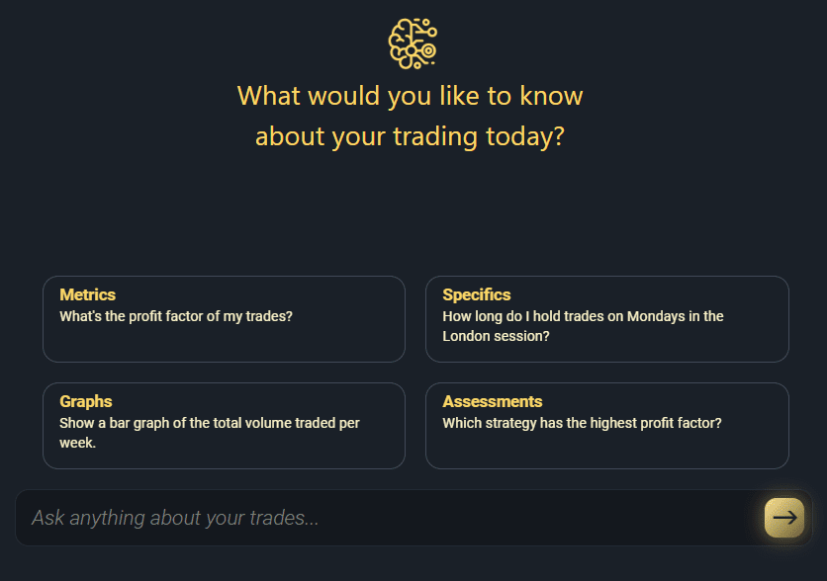Screen dimensions: 827x581
Task: Click the Metrics heading label
Action: pos(87,294)
